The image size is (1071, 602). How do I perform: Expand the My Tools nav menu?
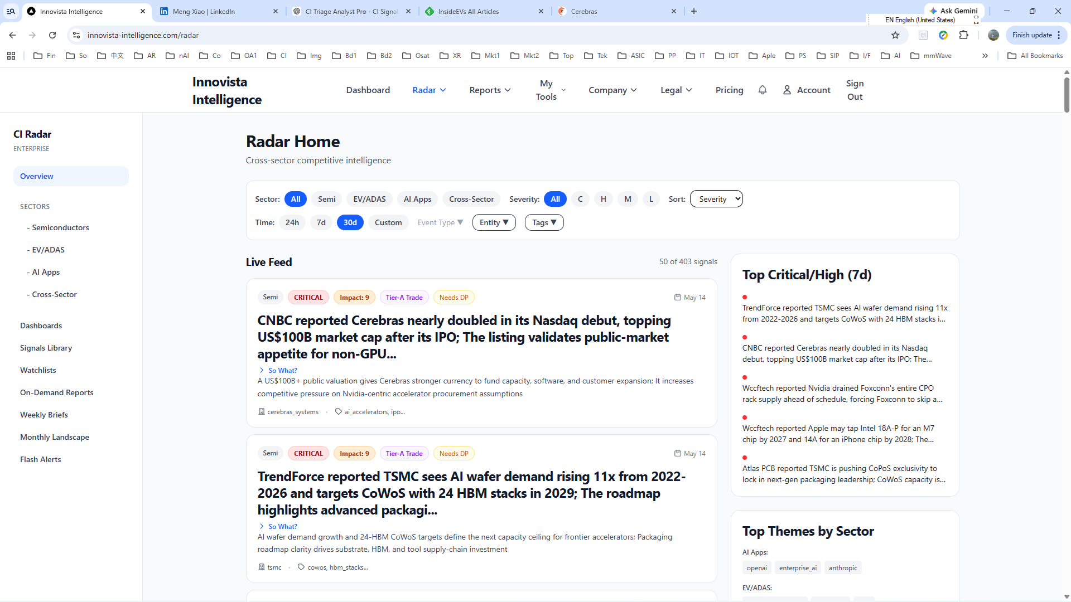[551, 90]
